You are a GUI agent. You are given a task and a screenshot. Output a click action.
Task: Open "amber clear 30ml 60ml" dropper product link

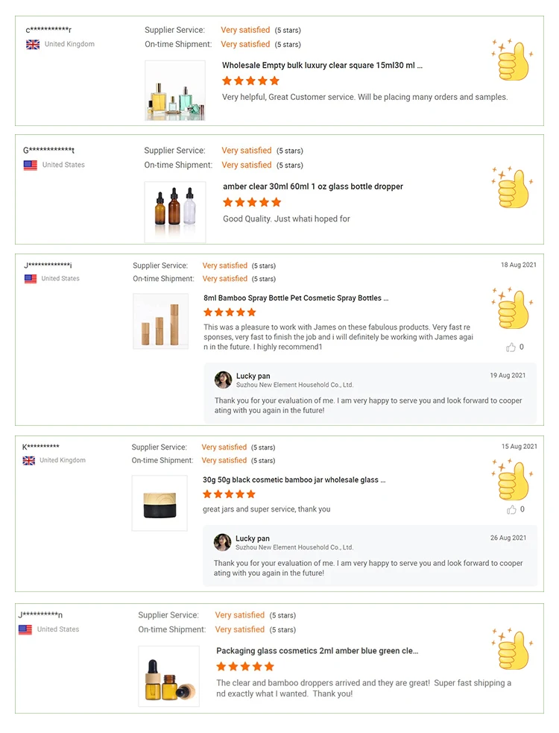(313, 186)
